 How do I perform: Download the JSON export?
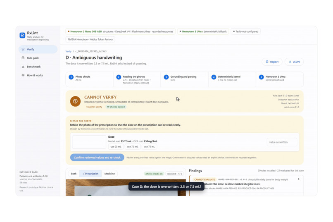(x=294, y=62)
